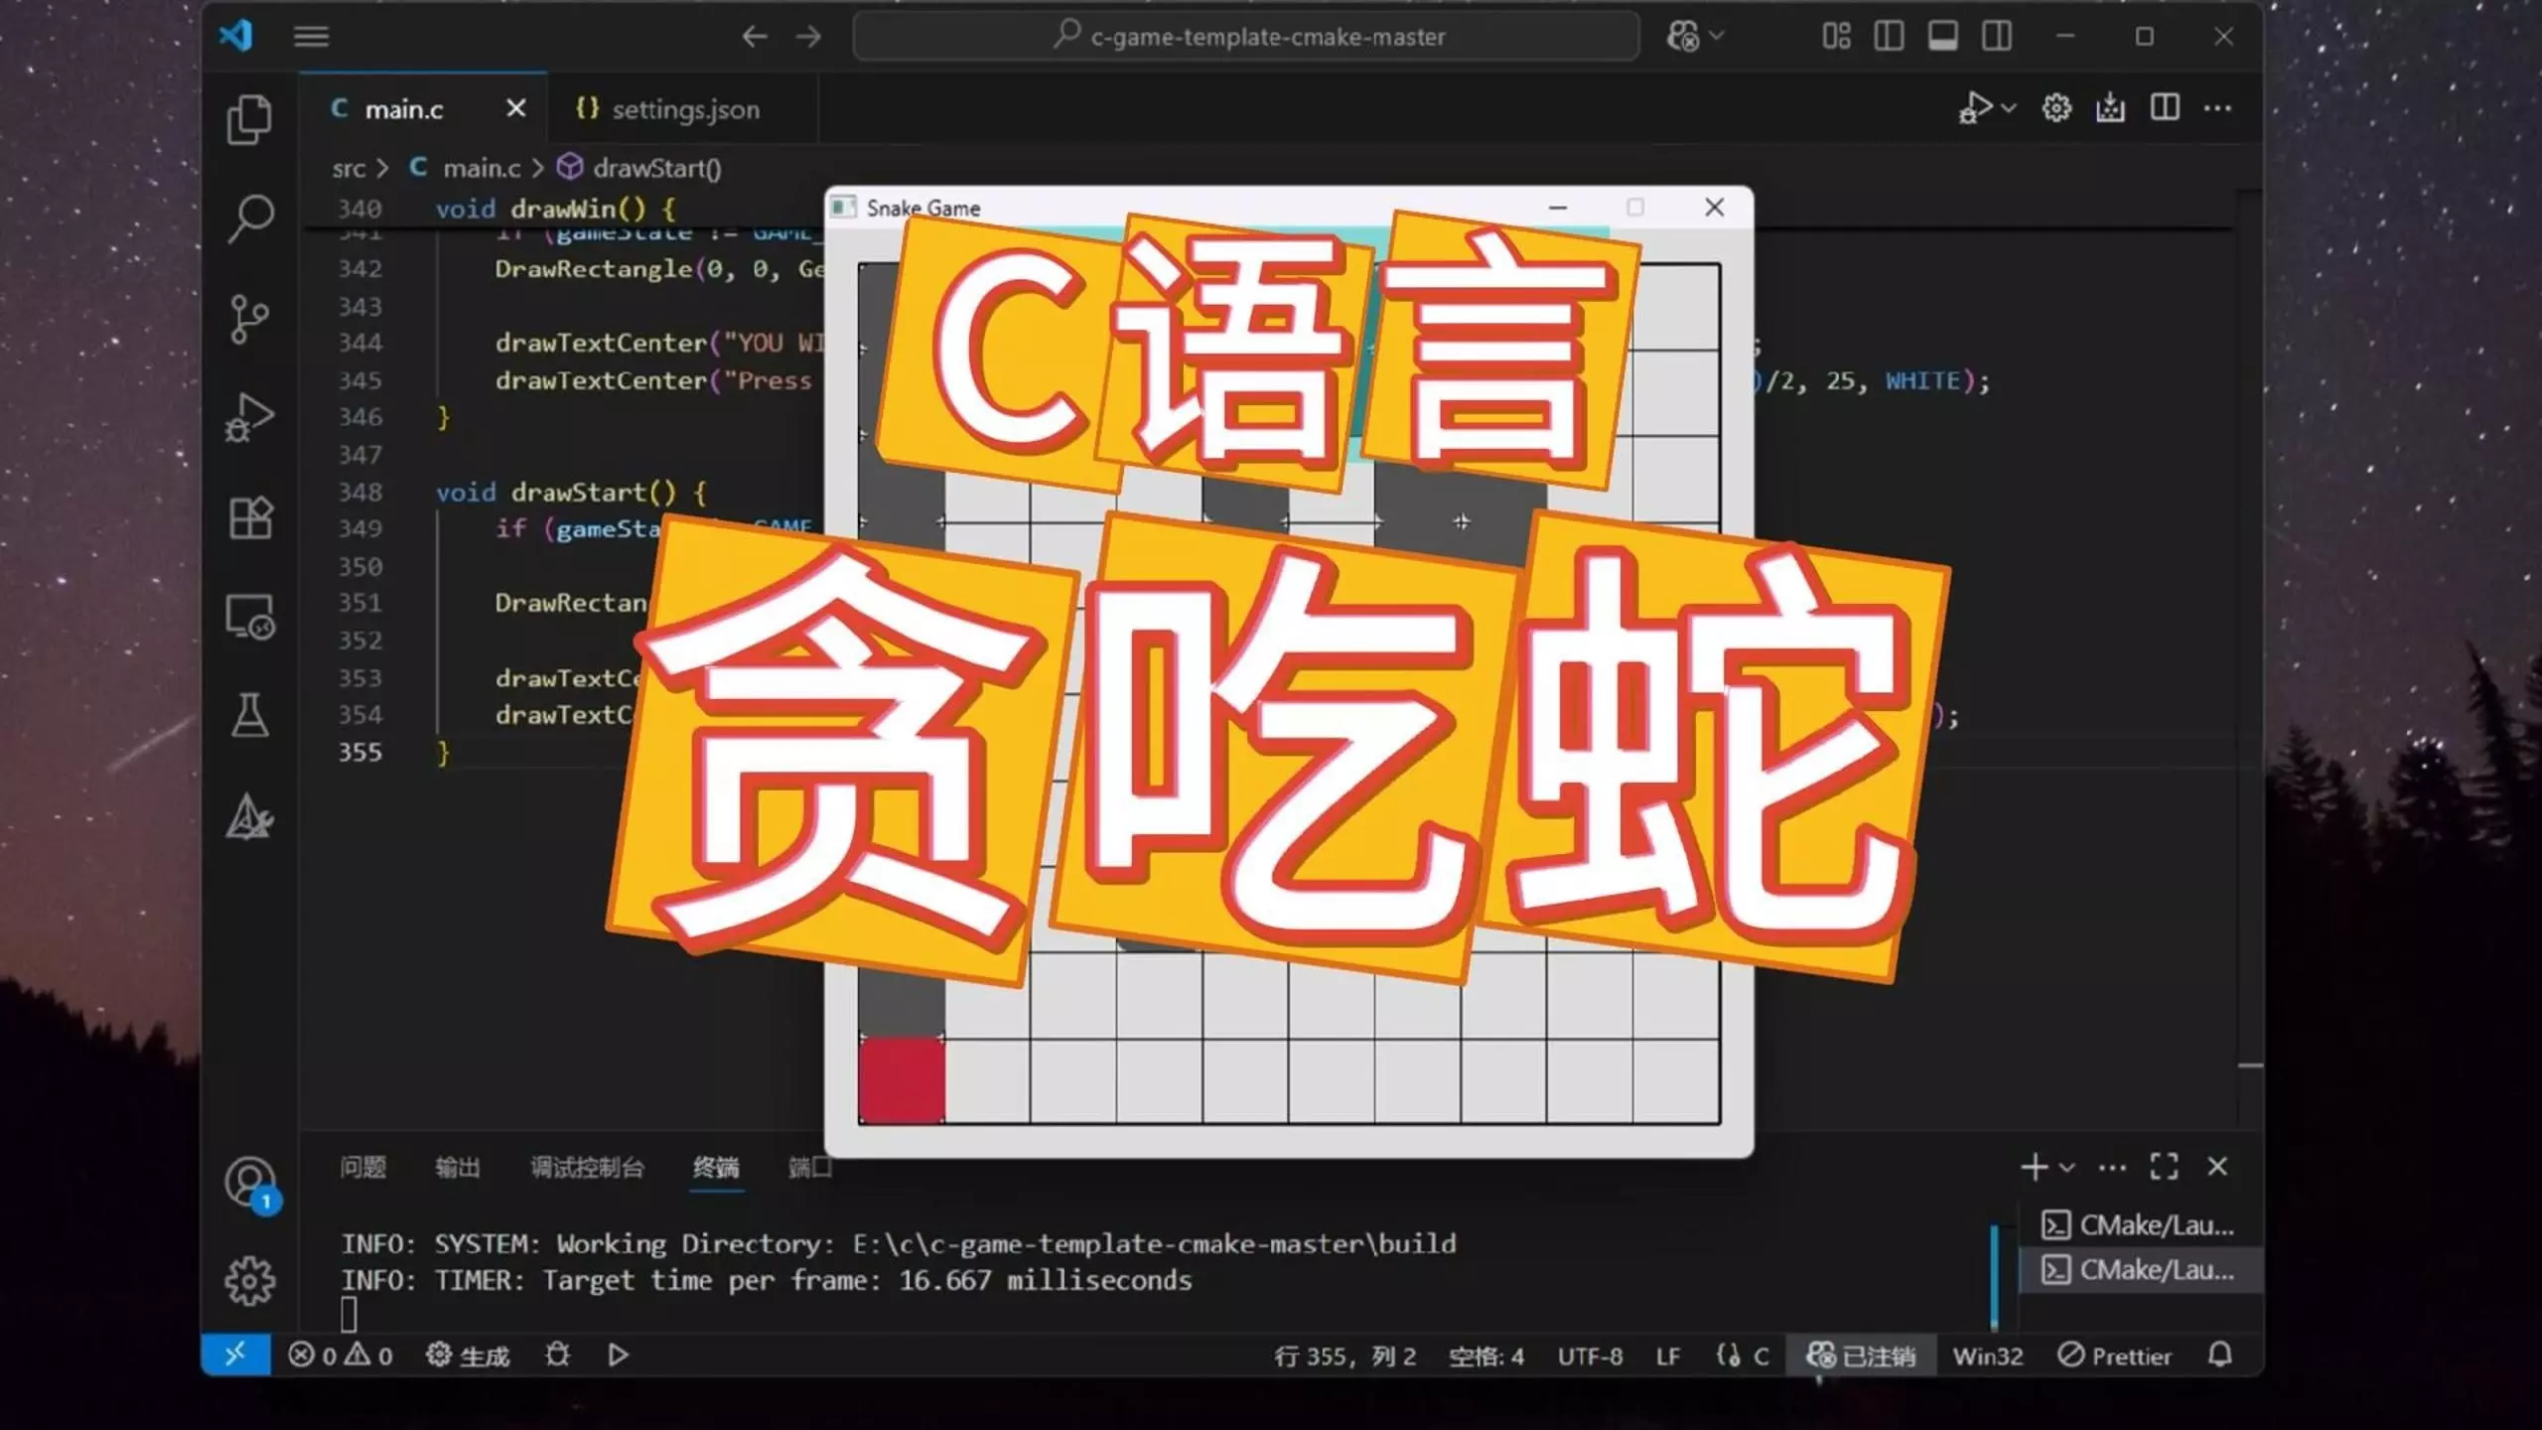Launch the CMake debugger bug icon

tap(558, 1356)
